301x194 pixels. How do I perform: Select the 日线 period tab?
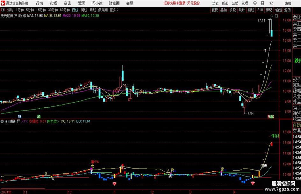pos(75,10)
